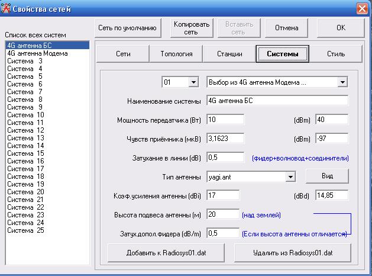This screenshot has height=276, width=372.
Task: Click the dBd gain field showing 14,85
Action: 332,195
